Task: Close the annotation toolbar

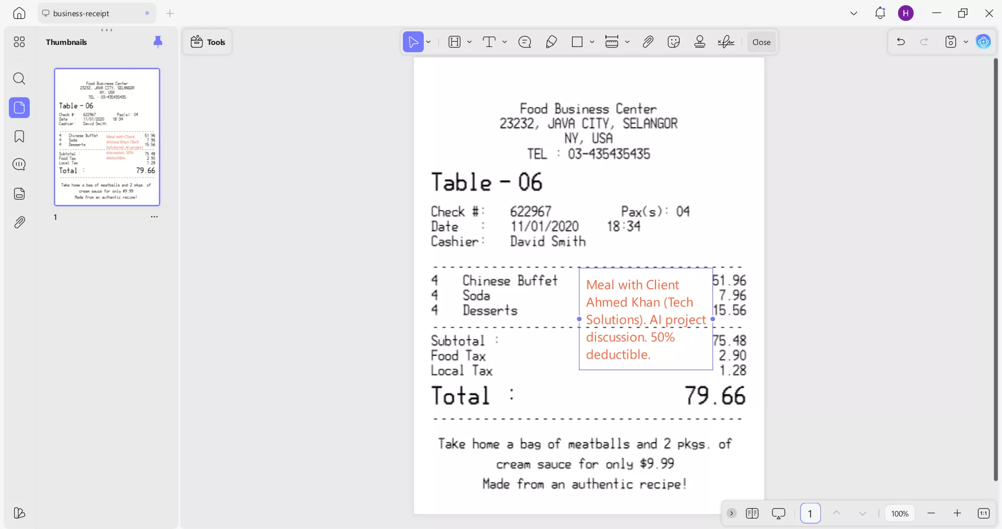Action: [x=761, y=42]
